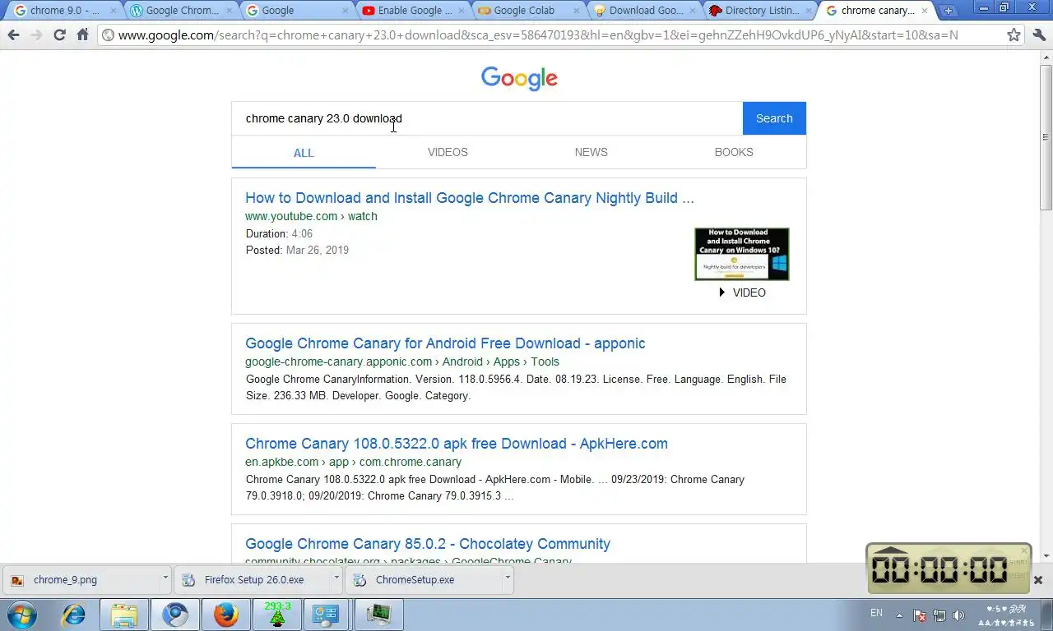Click the Google logo
Viewport: 1053px width, 631px height.
pyautogui.click(x=519, y=78)
